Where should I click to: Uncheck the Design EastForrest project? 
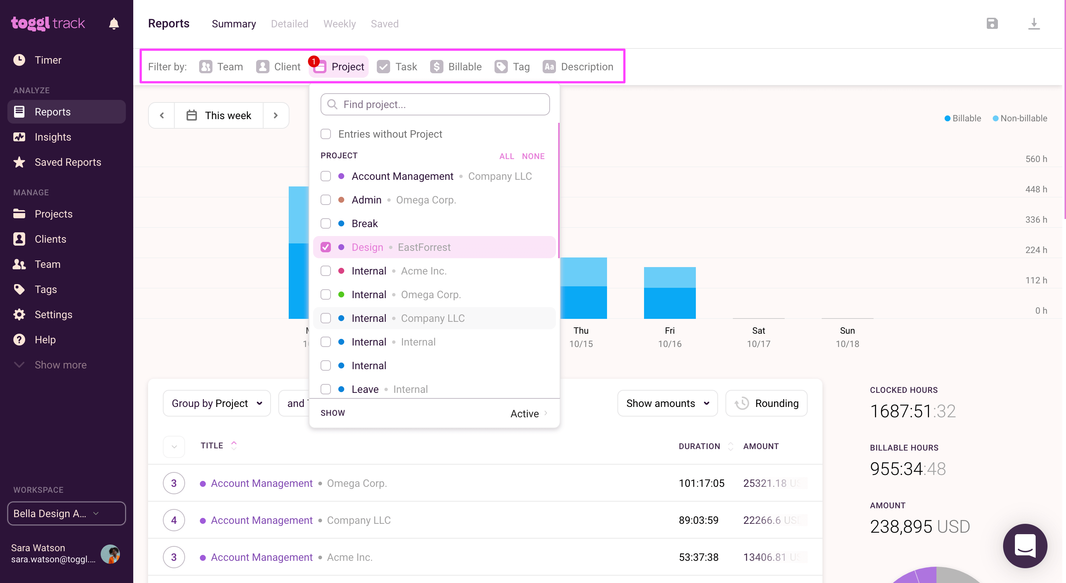point(326,247)
